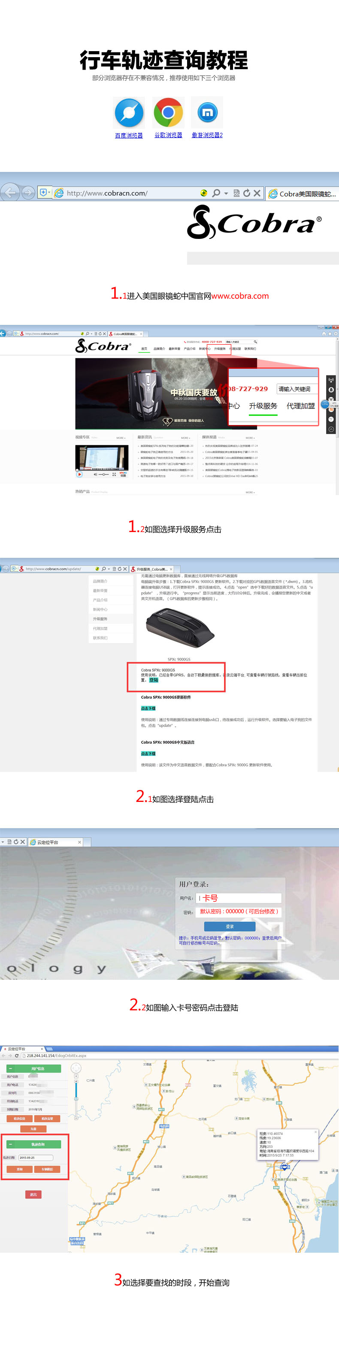The image size is (339, 1352).
Task: Click the signal icon in the floating side toolbar
Action: point(330,379)
